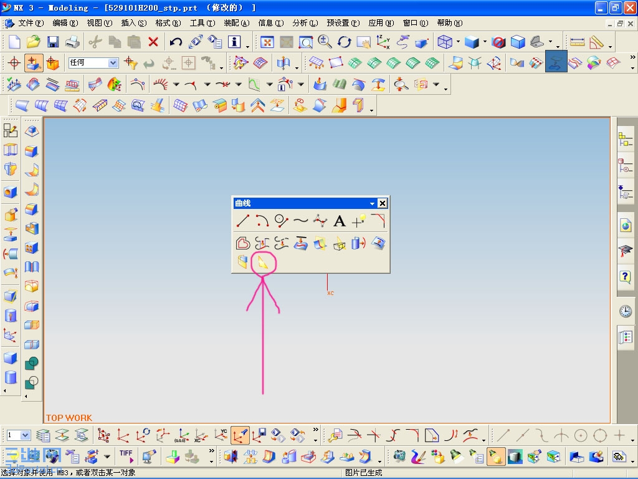This screenshot has height=479, width=638.
Task: Expand the dropdown arrow next to the Wireframe icon
Action: 458,42
